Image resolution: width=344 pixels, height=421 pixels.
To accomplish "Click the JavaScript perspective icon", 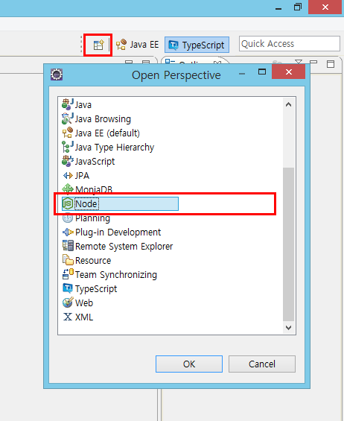I will pos(67,161).
